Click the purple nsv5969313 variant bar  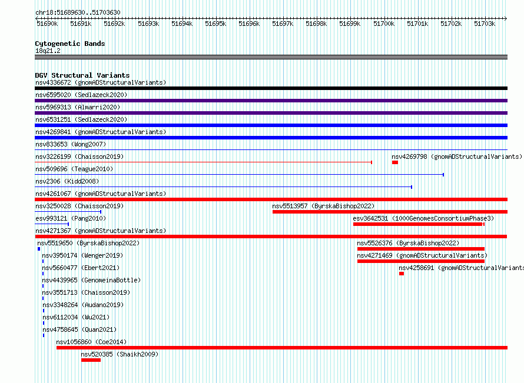click(271, 113)
